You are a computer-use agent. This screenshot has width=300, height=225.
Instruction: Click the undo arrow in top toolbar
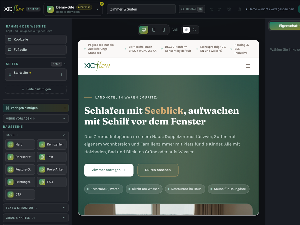coord(212,9)
